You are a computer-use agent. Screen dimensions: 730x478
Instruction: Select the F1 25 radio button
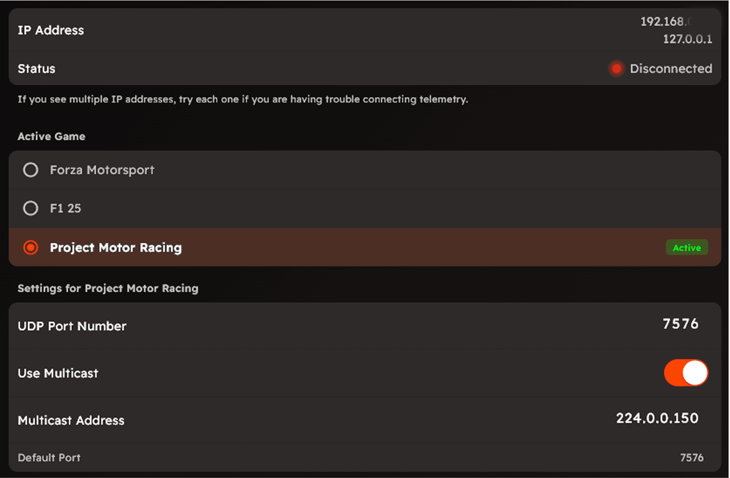(x=31, y=208)
